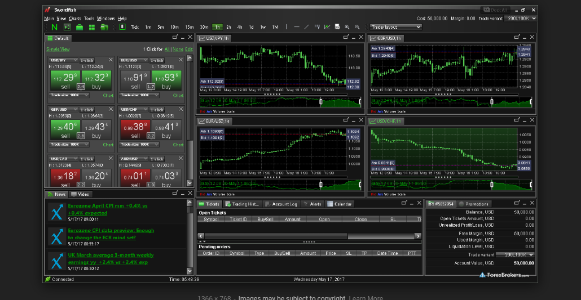This screenshot has width=581, height=300.
Task: Select the diagonal trend line tool
Action: (x=306, y=27)
